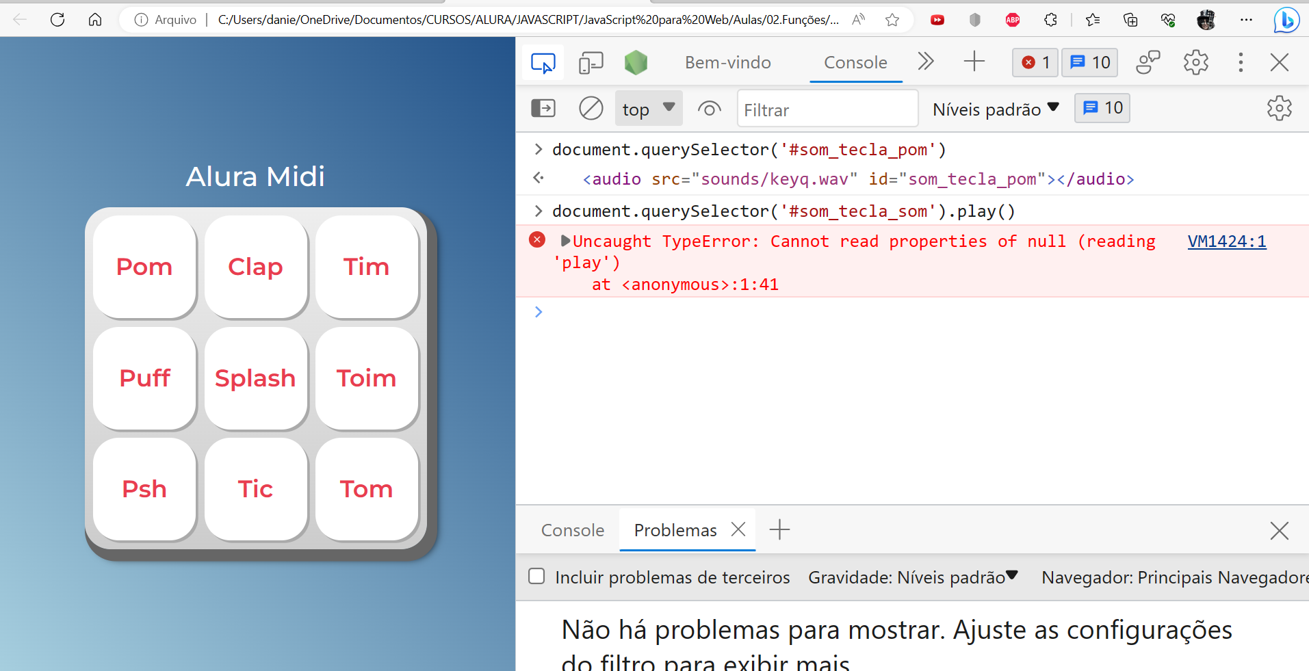Open the extensions puzzle icon

coord(1051,20)
